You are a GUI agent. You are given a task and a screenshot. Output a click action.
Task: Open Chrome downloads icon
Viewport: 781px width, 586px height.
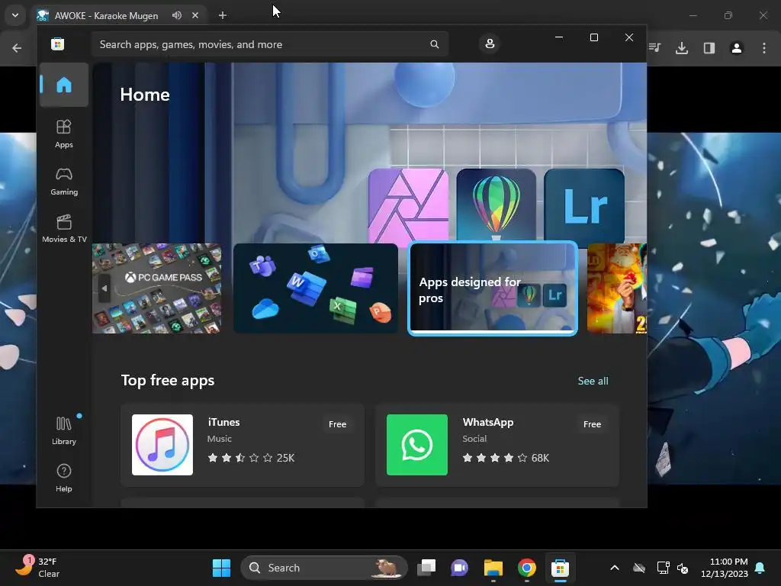click(x=682, y=48)
